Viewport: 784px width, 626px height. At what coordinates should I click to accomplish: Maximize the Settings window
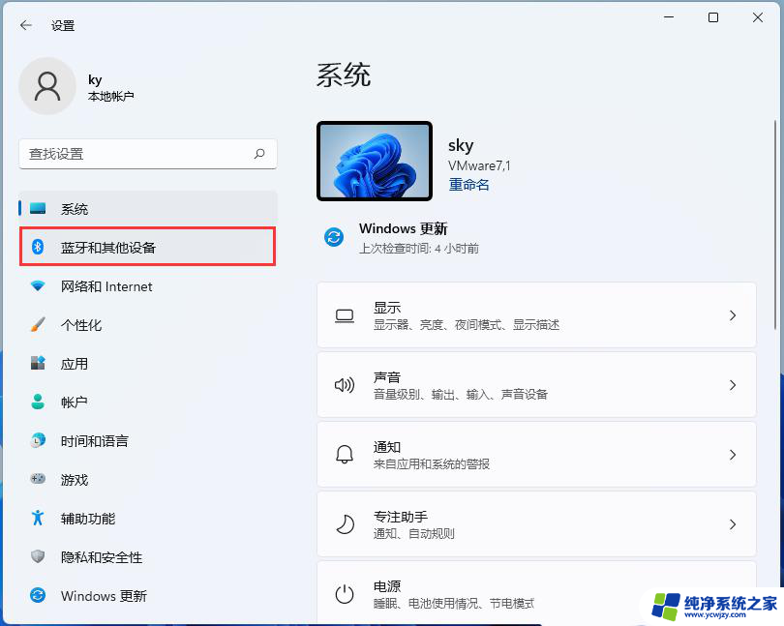point(713,17)
